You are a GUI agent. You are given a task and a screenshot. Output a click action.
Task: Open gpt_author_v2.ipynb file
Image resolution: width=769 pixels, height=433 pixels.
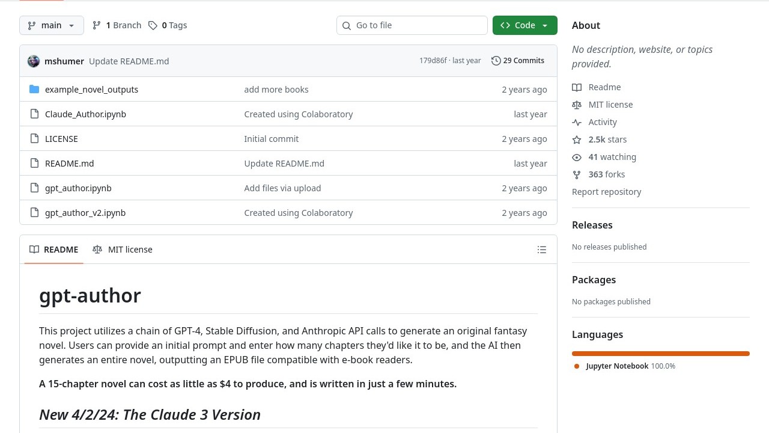coord(85,213)
